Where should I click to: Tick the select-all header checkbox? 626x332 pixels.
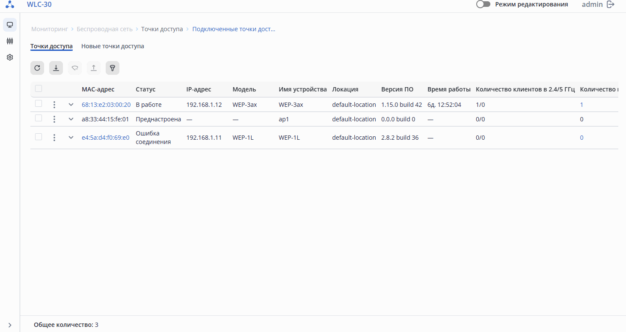click(39, 89)
